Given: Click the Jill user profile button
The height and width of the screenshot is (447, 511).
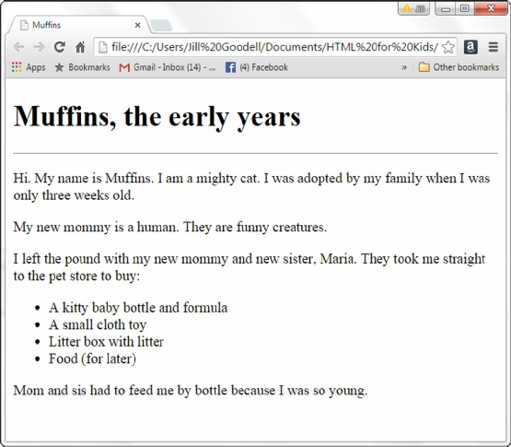Looking at the screenshot, I should click(414, 8).
